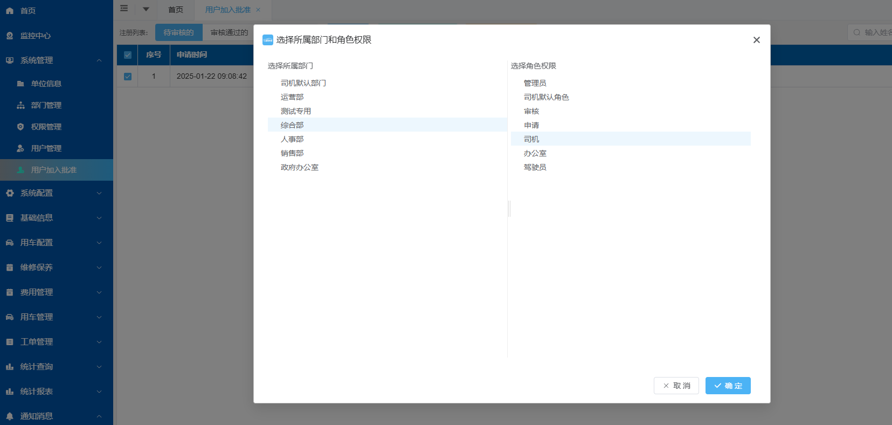Switch to the 审核通过的 tab
Screen dimensions: 892x425
click(x=229, y=32)
